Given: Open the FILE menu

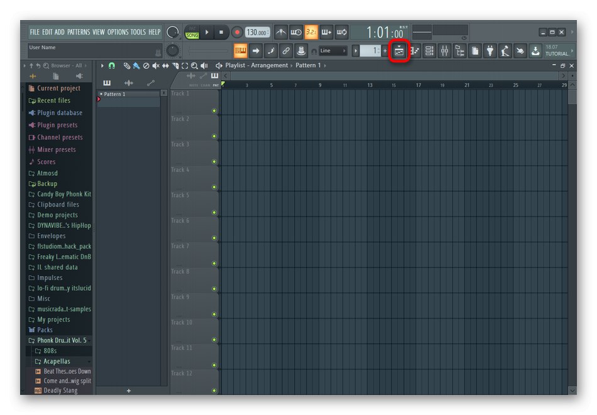Looking at the screenshot, I should click(x=35, y=32).
